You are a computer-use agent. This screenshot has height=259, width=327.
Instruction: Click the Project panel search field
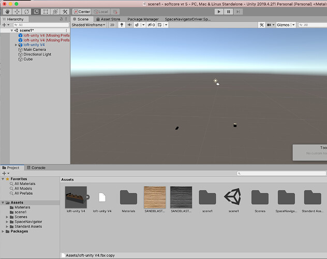click(281, 174)
